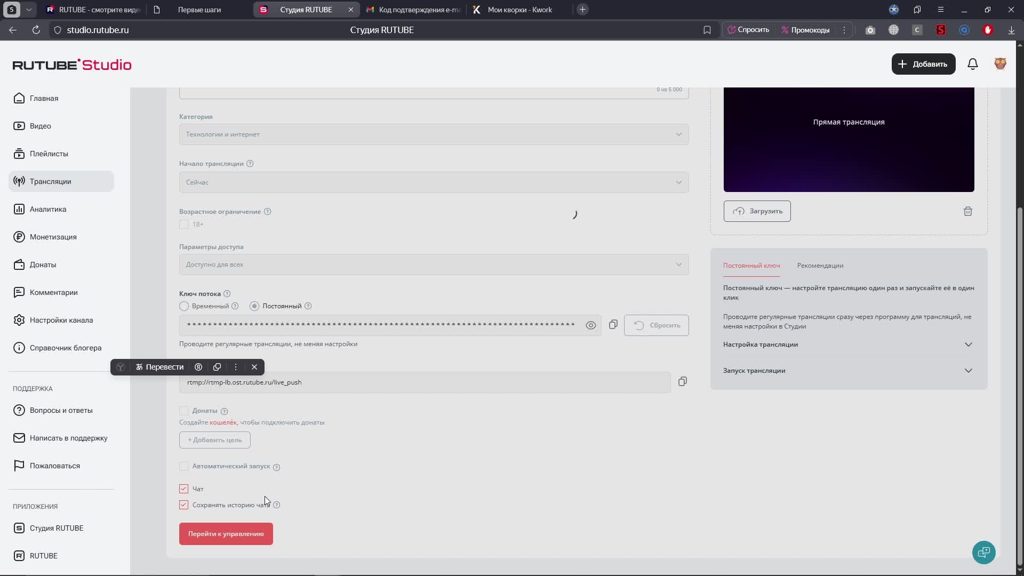The image size is (1024, 576).
Task: Close the floating translate toolbar
Action: pos(254,367)
